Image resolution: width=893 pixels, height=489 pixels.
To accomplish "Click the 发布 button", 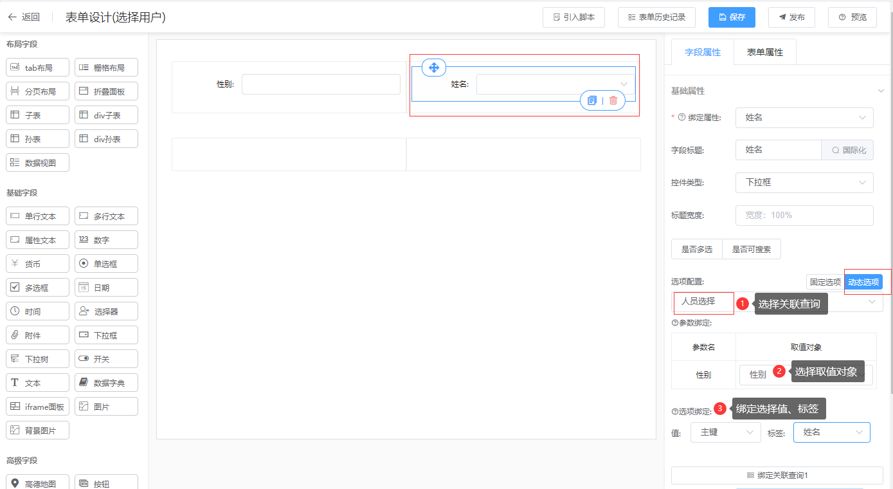I will pyautogui.click(x=791, y=17).
